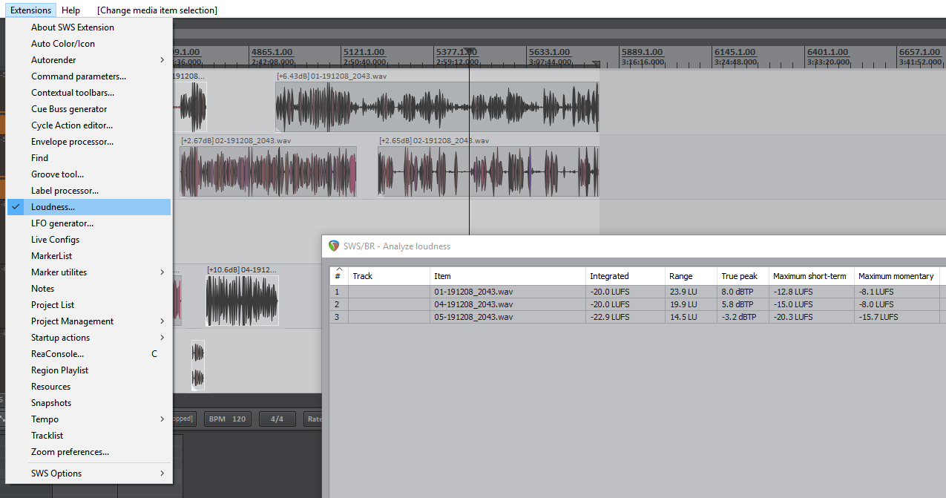
Task: Click the play cursor handle on the timeline ruler
Action: pos(469,52)
